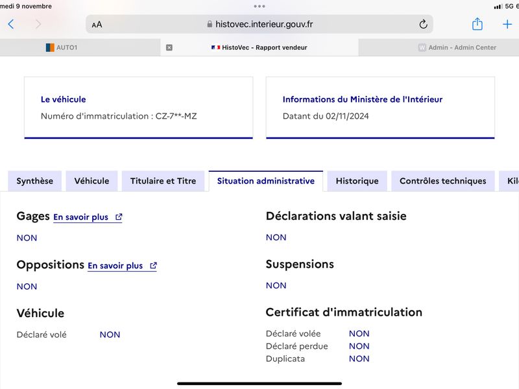Tap the home indicator bar
The width and height of the screenshot is (519, 389).
pyautogui.click(x=259, y=384)
